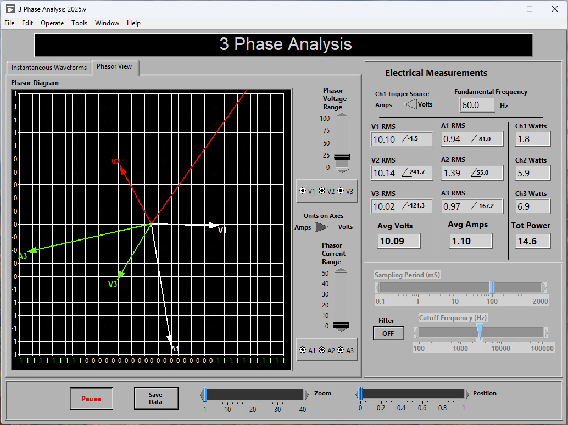Flip the Units on Axes switch
This screenshot has height=425, width=568.
point(321,227)
